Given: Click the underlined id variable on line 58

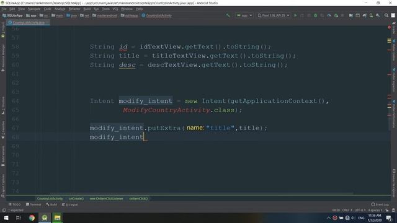Looking at the screenshot, I should coord(123,47).
